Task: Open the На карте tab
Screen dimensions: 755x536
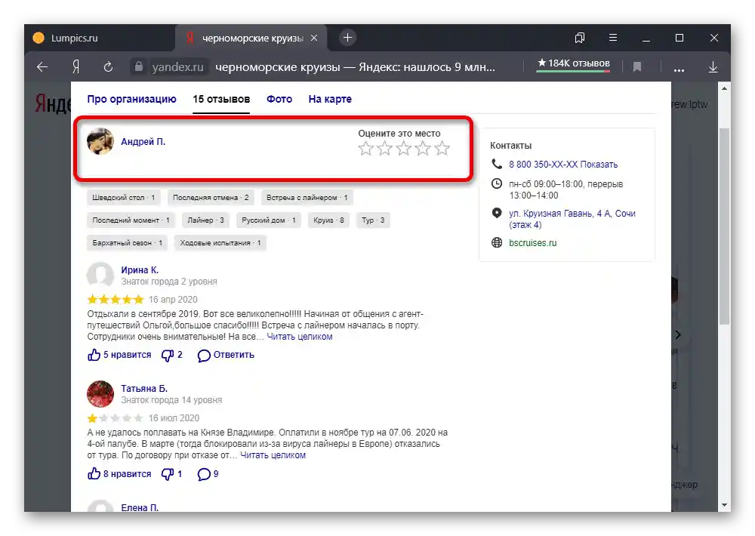Action: (330, 99)
